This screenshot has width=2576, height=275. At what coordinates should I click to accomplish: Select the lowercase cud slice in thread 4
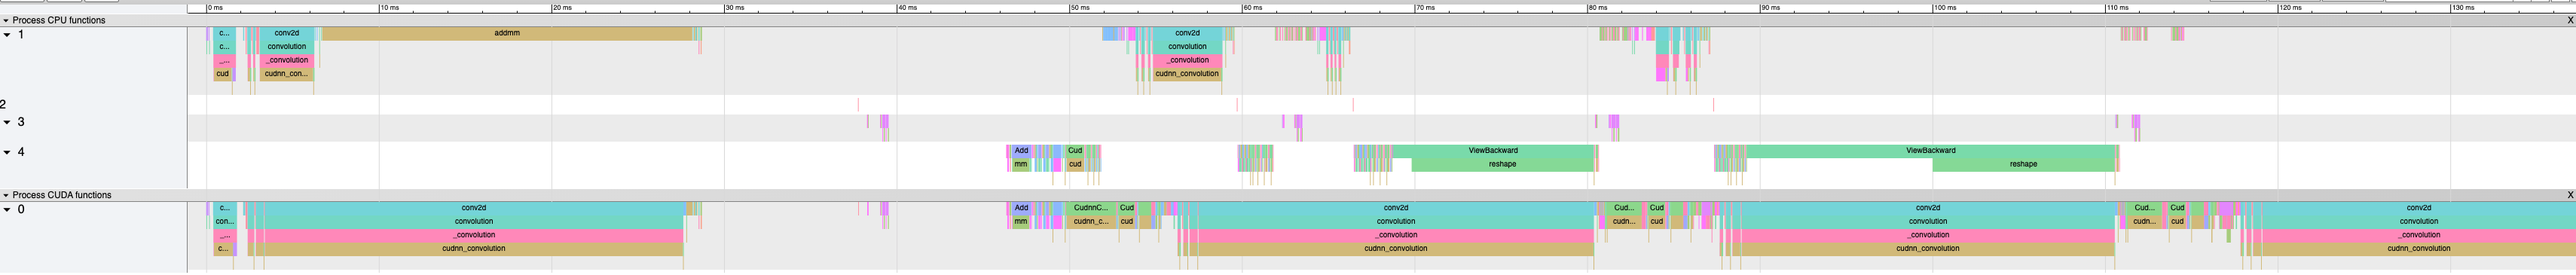coord(1075,164)
